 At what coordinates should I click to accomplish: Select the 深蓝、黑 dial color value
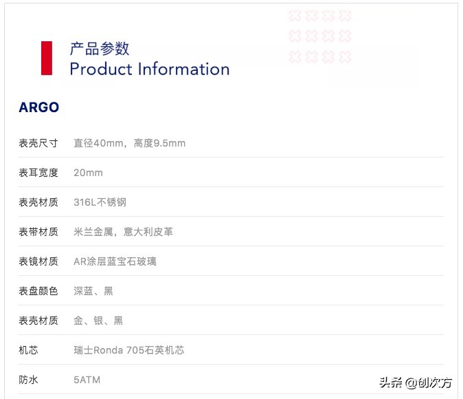click(93, 291)
